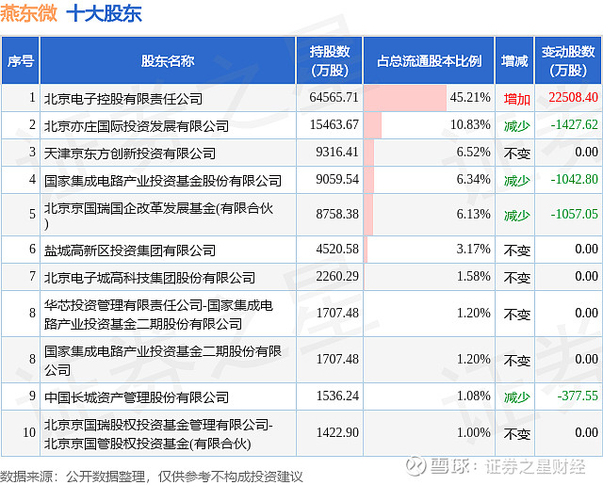603x485 pixels.
Task: Click the 数据来源 footer note
Action: coord(152,477)
